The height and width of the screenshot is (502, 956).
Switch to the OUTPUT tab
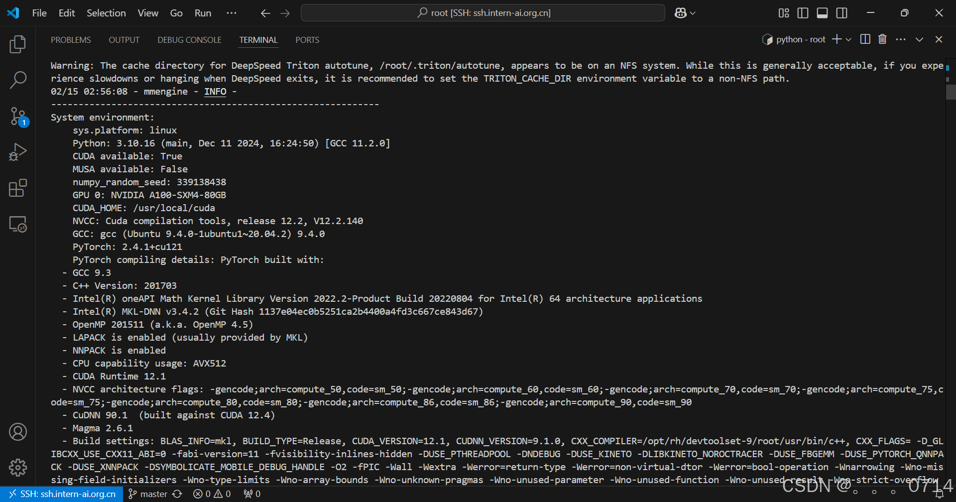(x=124, y=40)
